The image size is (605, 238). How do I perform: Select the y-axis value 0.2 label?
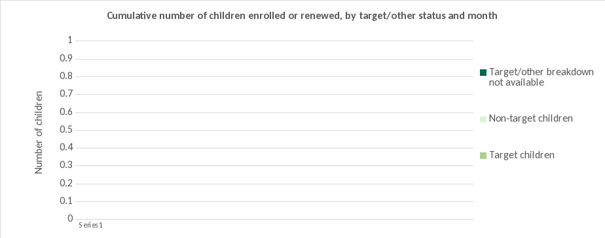click(x=65, y=183)
